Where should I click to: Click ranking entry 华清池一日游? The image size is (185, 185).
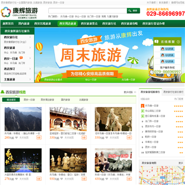point(152,142)
